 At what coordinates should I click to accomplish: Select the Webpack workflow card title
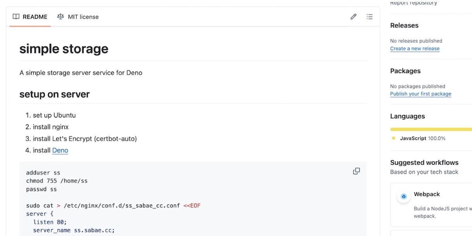click(427, 194)
